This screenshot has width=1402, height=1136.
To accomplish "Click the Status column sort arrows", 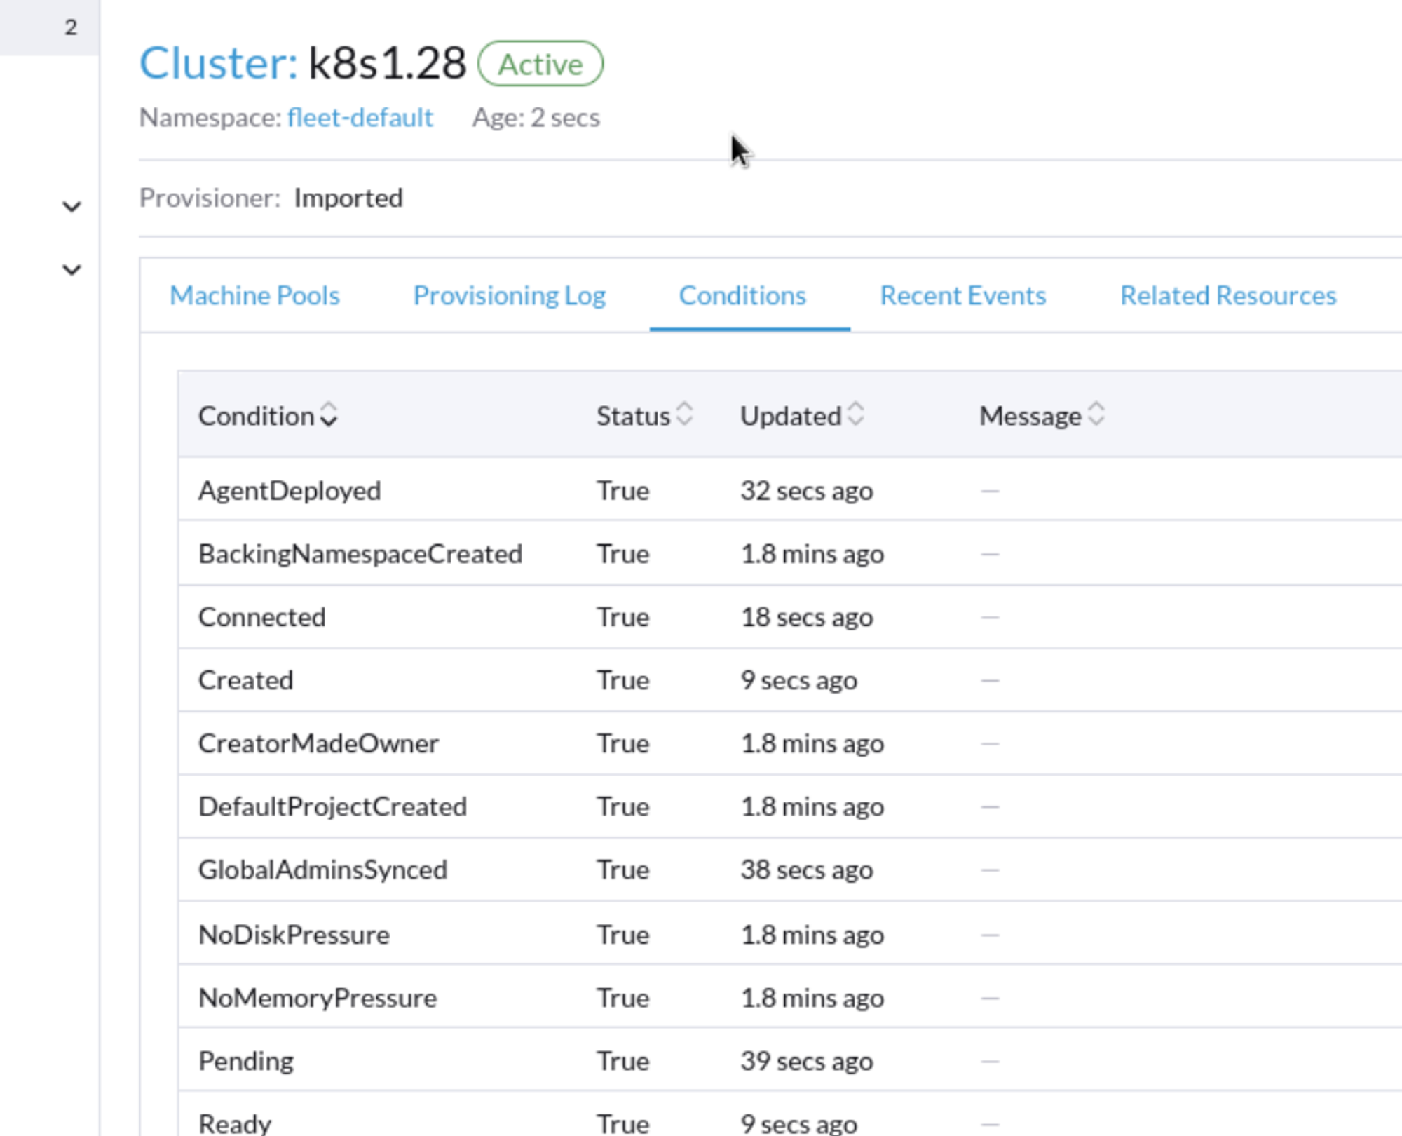I will click(x=684, y=414).
